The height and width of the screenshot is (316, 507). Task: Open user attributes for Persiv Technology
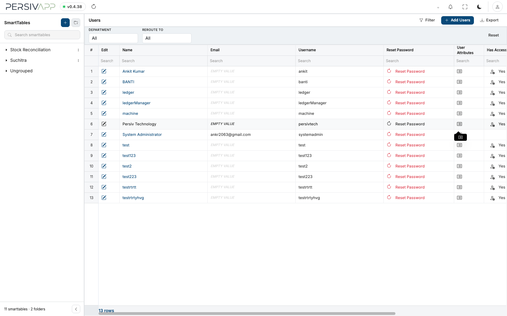tap(459, 124)
